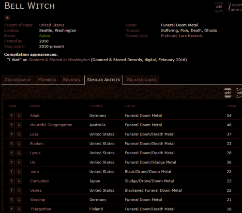Downvote Evoken
Viewport: 242px width, 213px height.
19,144
